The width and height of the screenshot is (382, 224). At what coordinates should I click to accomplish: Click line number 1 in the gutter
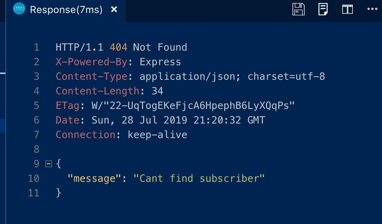(37, 47)
